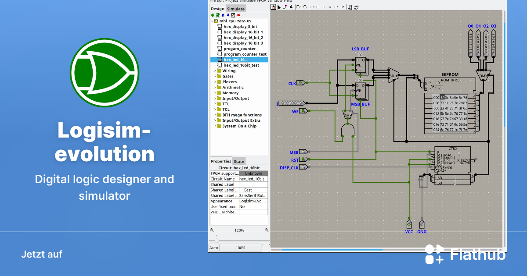527x276 pixels.
Task: Select the Edit arrow tool
Action: point(279,7)
